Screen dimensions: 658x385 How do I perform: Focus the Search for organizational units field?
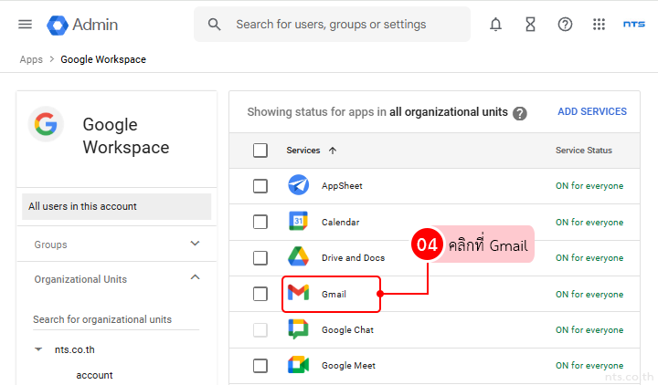click(116, 319)
